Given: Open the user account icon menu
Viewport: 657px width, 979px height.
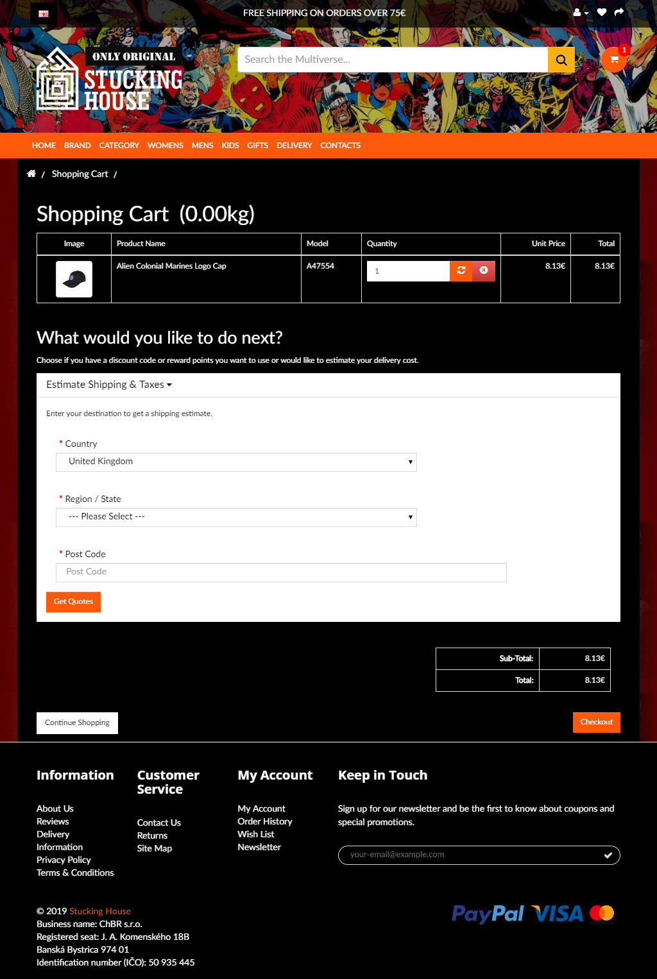Looking at the screenshot, I should point(579,13).
